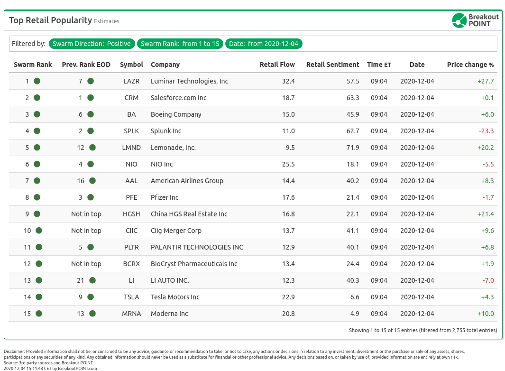The image size is (505, 371).
Task: Click green dot beside Swarm Rank 1
Action: point(37,81)
